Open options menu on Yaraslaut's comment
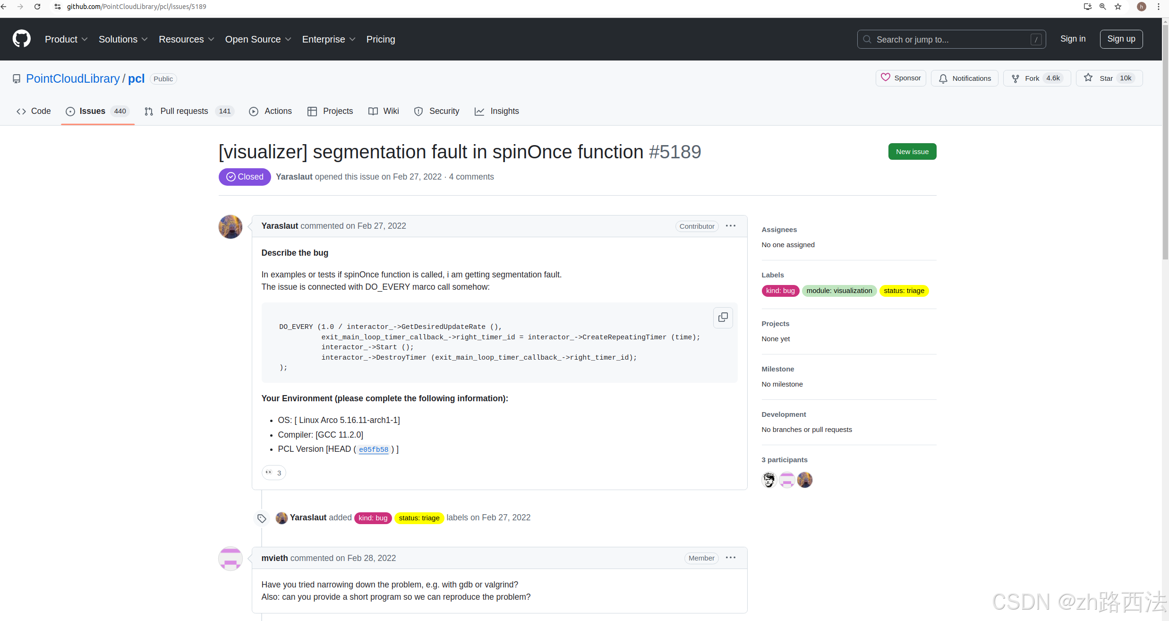The width and height of the screenshot is (1169, 621). tap(730, 226)
